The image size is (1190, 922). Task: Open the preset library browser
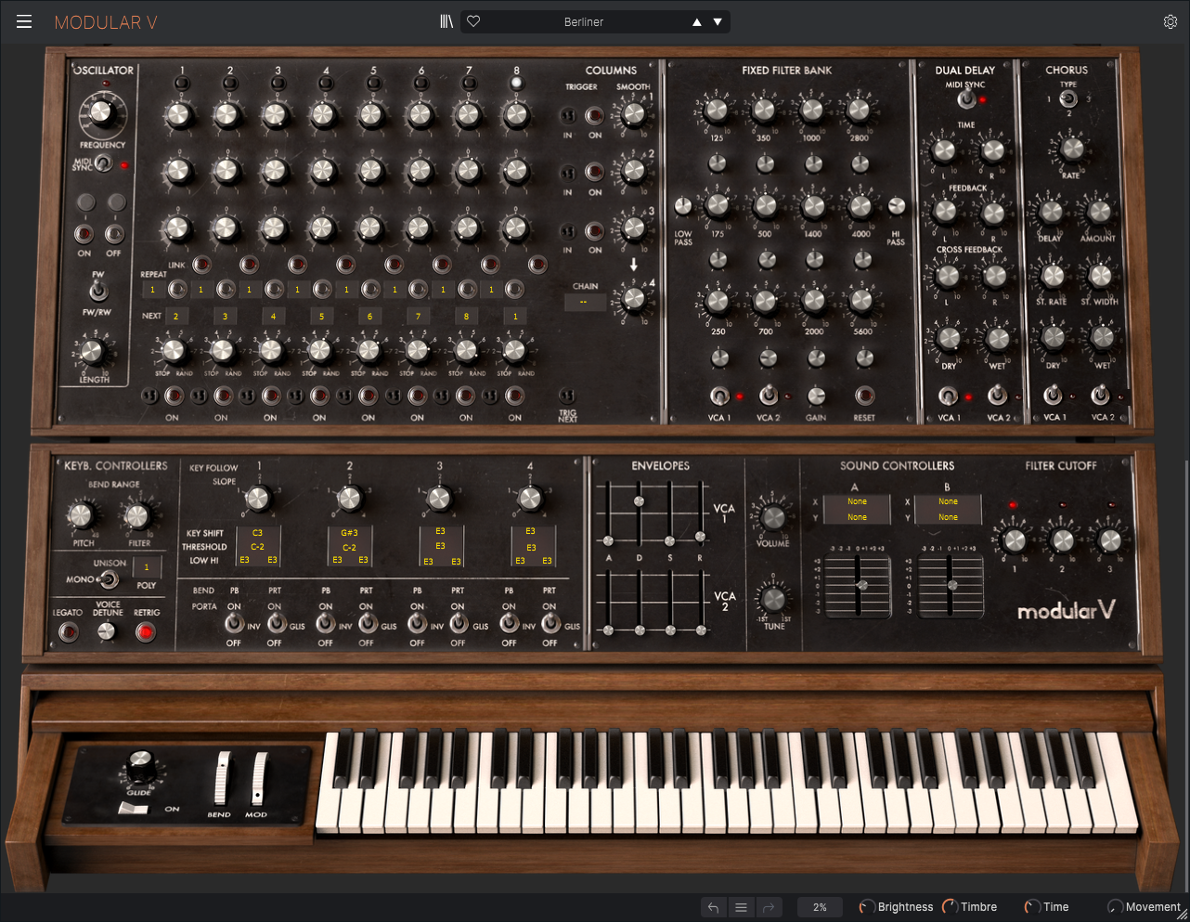click(x=446, y=22)
